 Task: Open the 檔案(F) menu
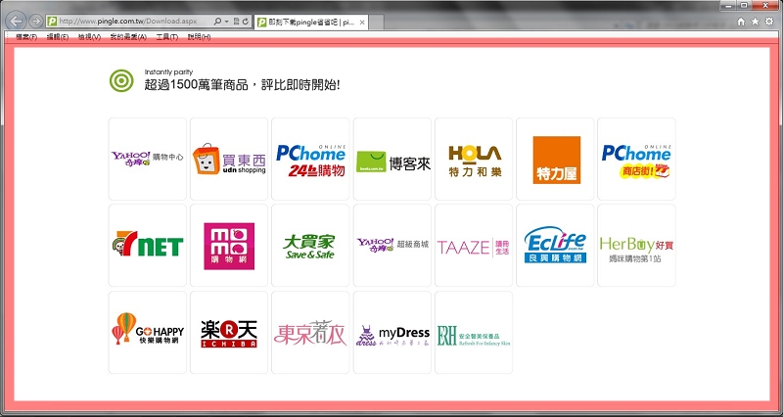click(x=26, y=37)
